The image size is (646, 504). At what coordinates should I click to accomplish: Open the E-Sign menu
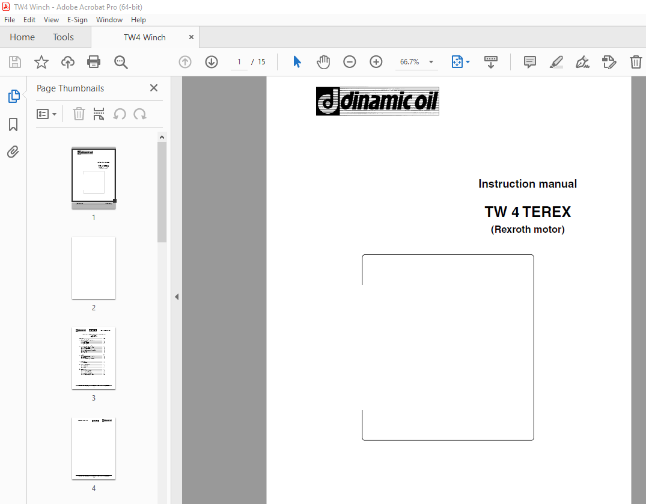click(x=78, y=20)
